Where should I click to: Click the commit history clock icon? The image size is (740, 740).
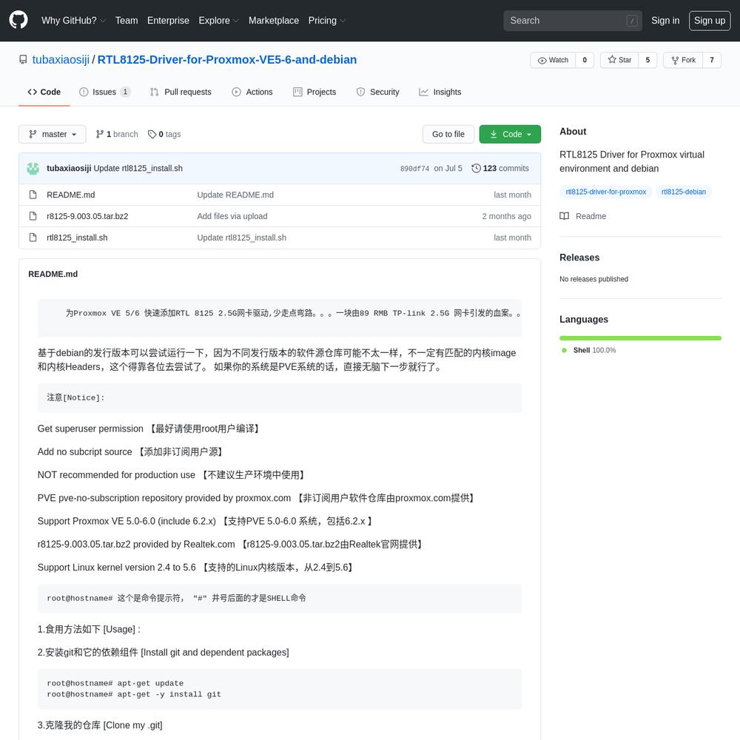[476, 168]
